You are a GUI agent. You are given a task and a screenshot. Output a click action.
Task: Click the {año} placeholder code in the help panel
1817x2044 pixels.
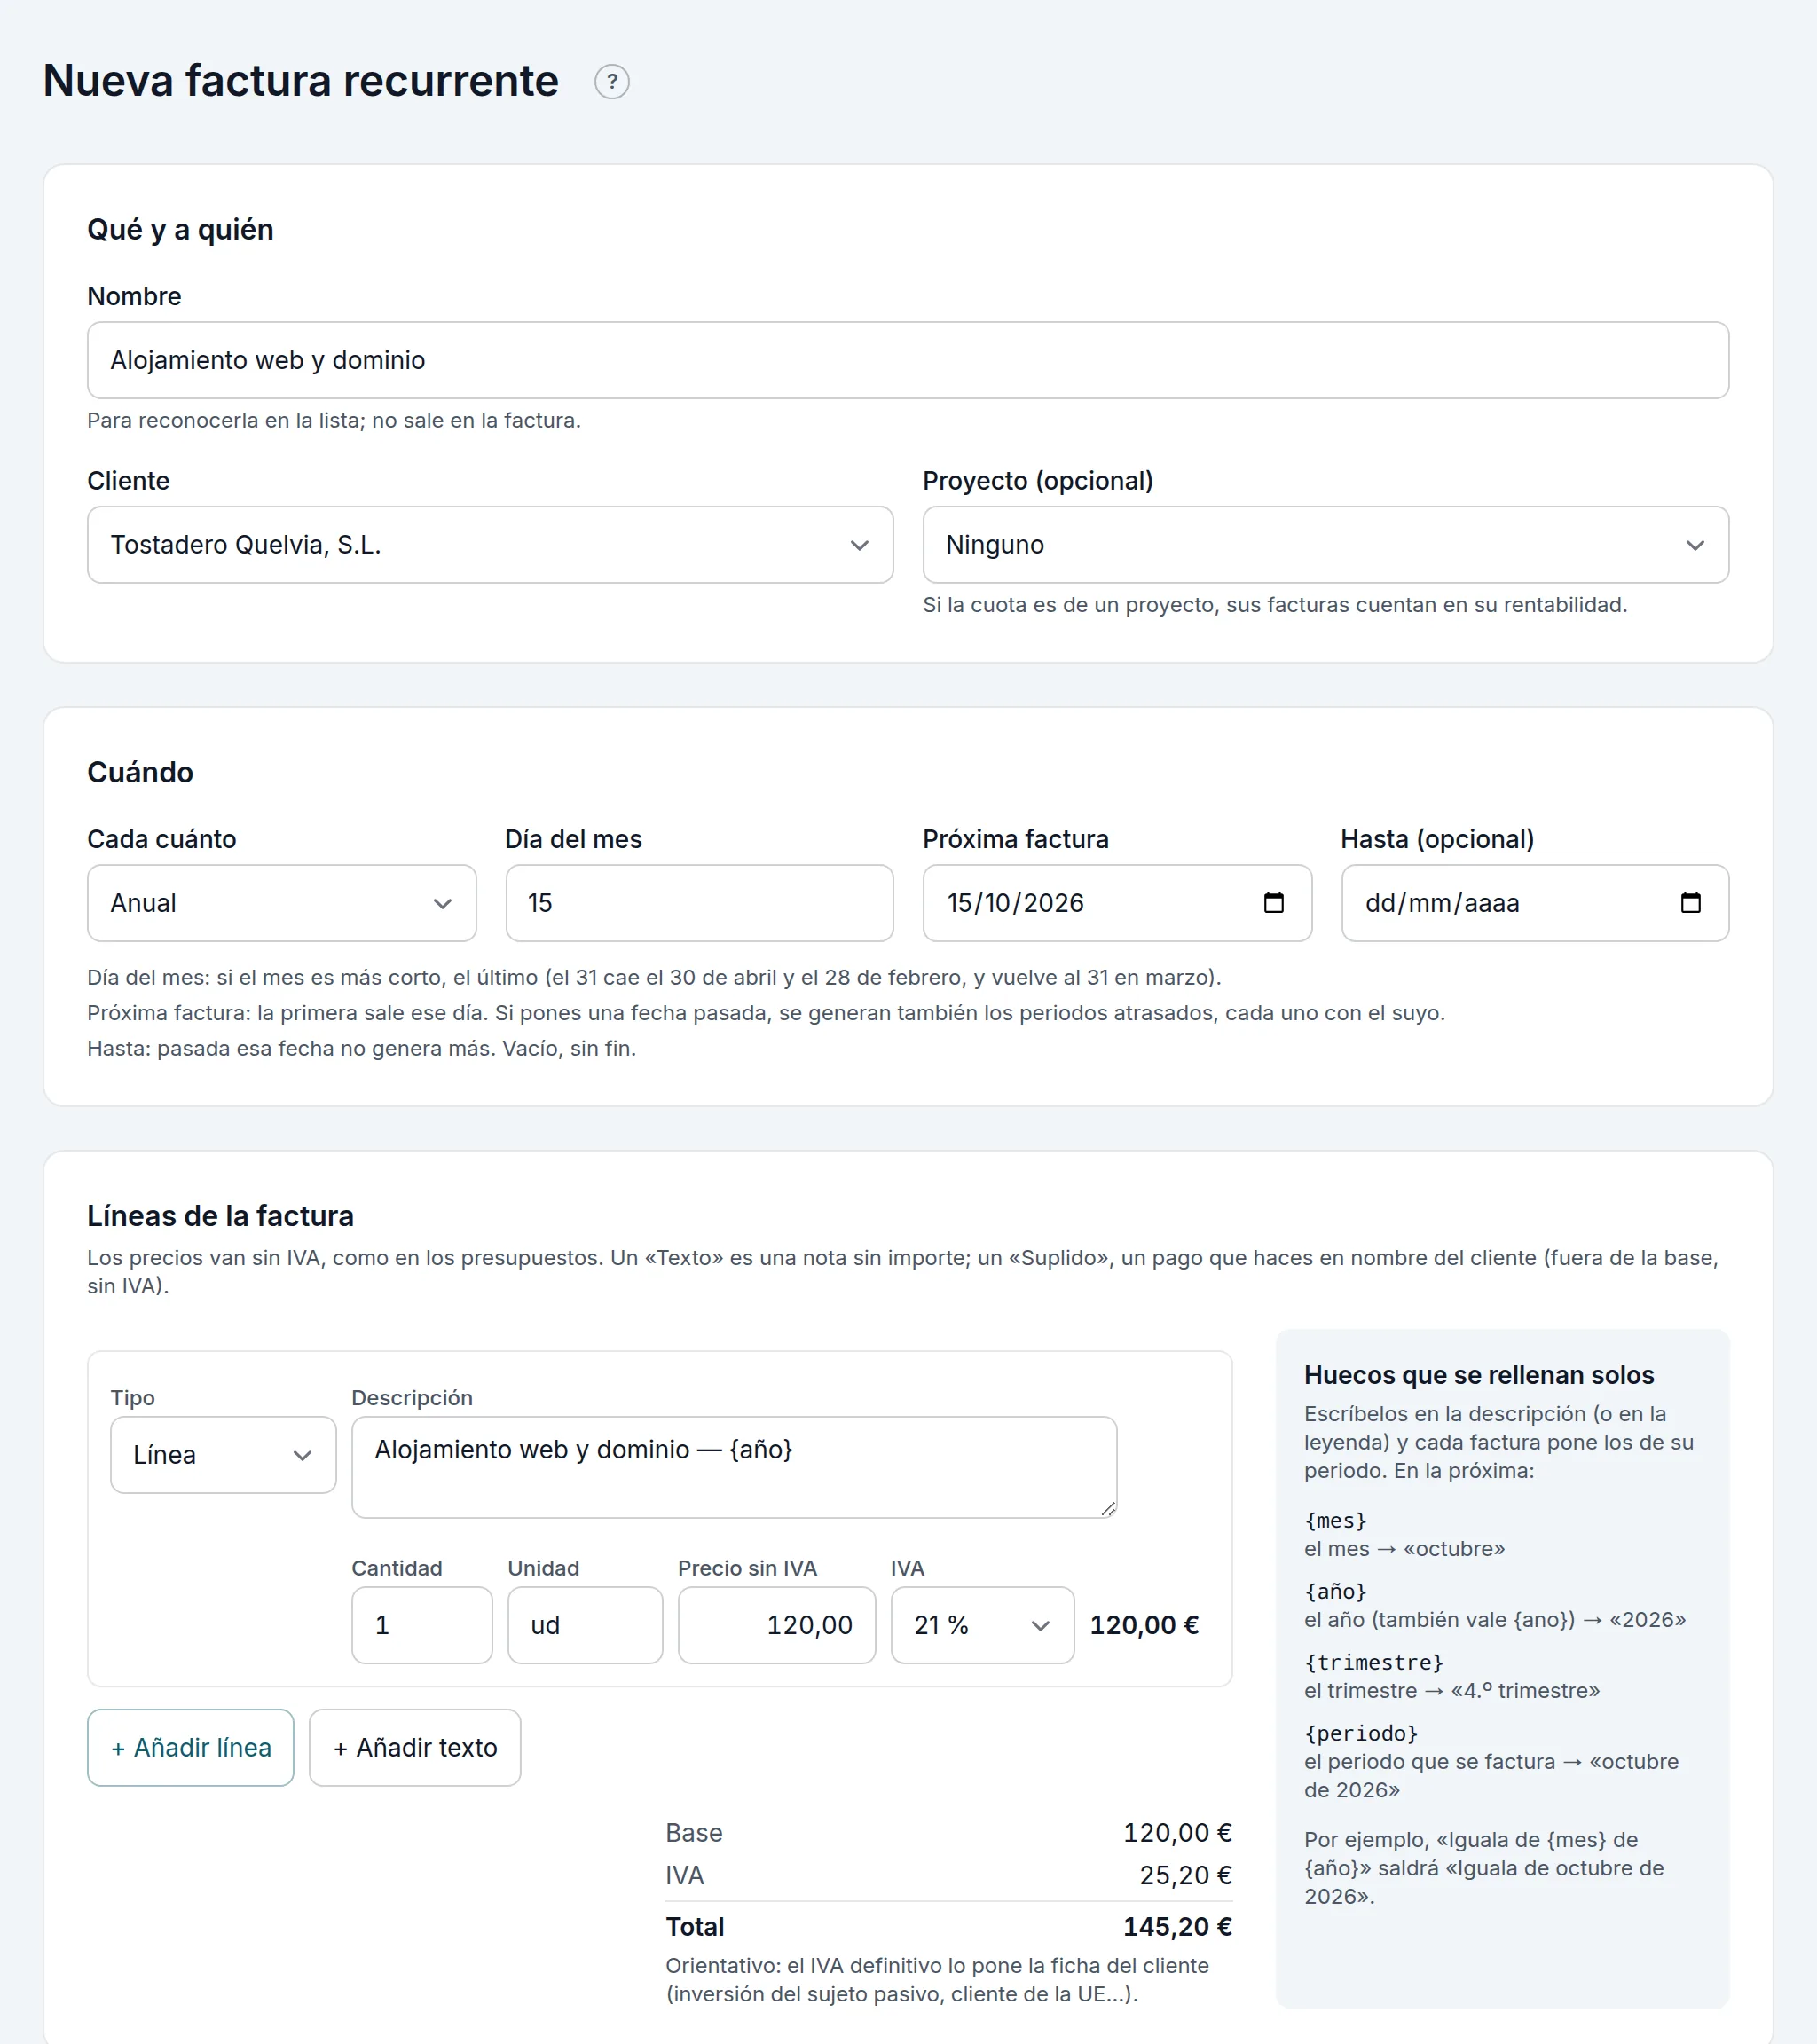tap(1335, 1591)
